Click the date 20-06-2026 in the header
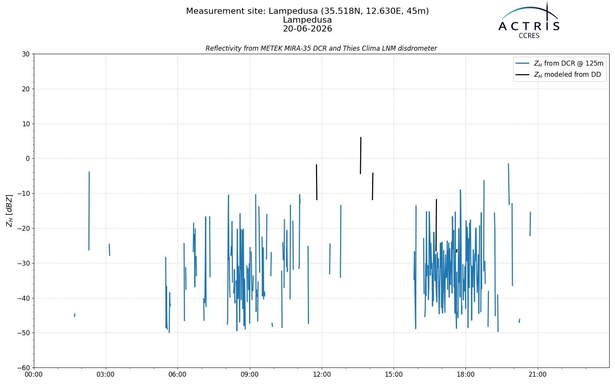Image resolution: width=615 pixels, height=384 pixels. coord(307,29)
